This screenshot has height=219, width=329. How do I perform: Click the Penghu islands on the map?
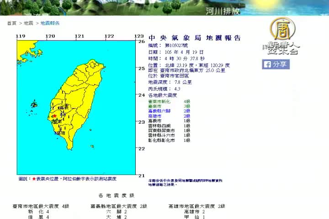34,104
